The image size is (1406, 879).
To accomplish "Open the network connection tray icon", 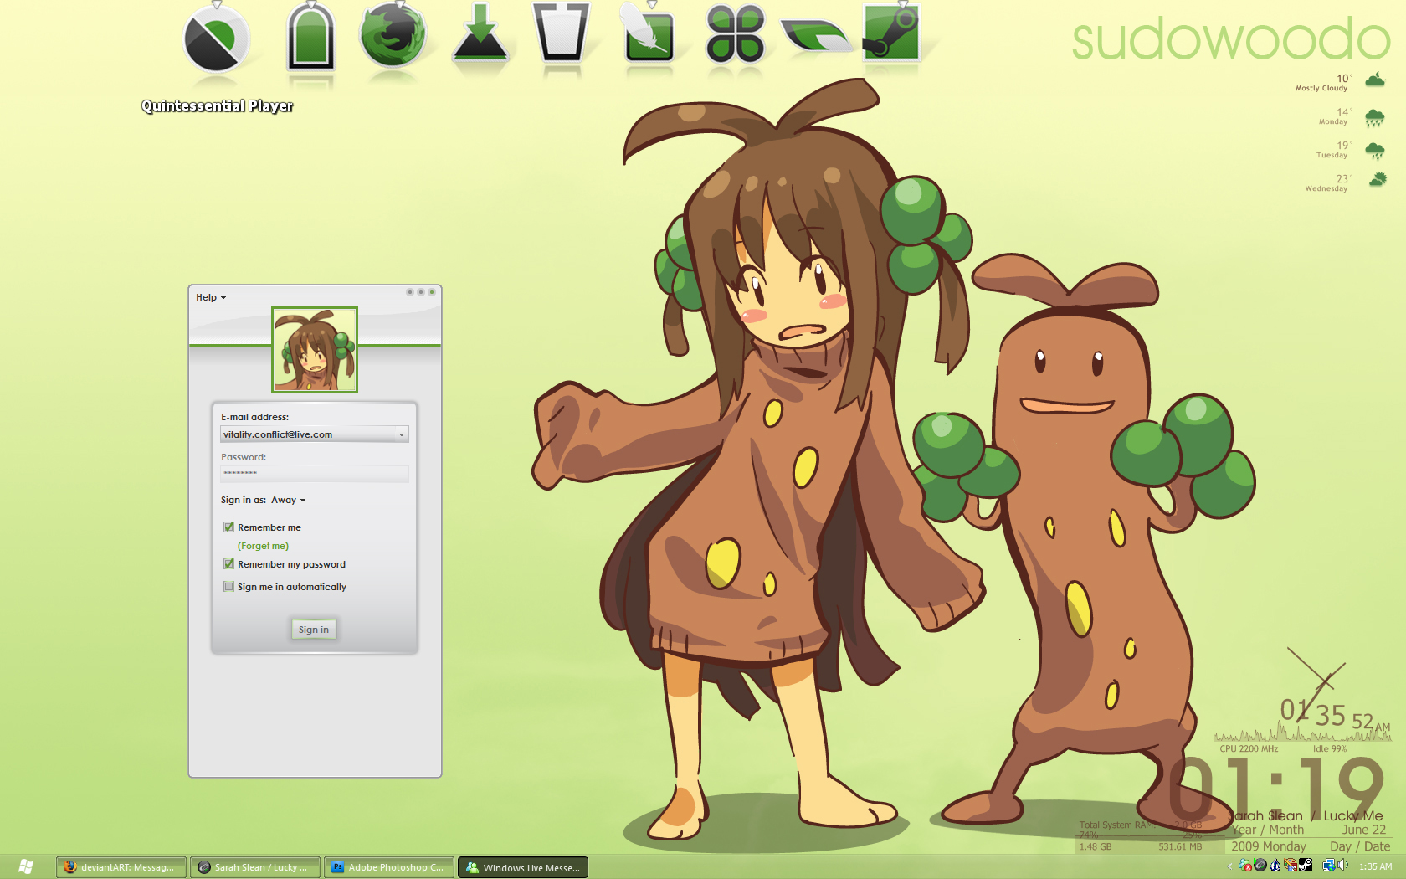I will pyautogui.click(x=1329, y=866).
